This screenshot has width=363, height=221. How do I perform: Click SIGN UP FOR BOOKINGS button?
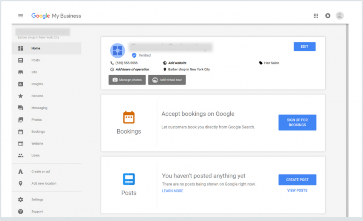click(x=297, y=122)
